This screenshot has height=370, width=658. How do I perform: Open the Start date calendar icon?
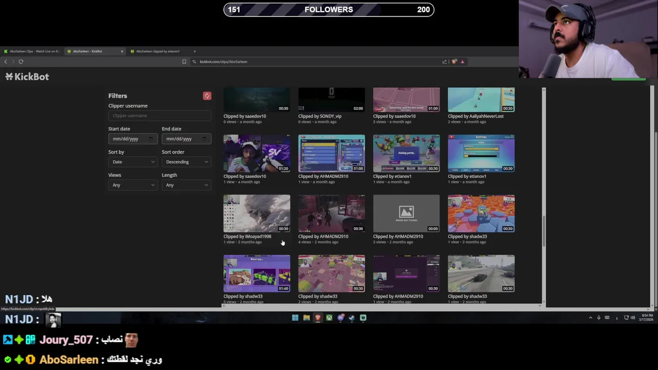point(151,139)
